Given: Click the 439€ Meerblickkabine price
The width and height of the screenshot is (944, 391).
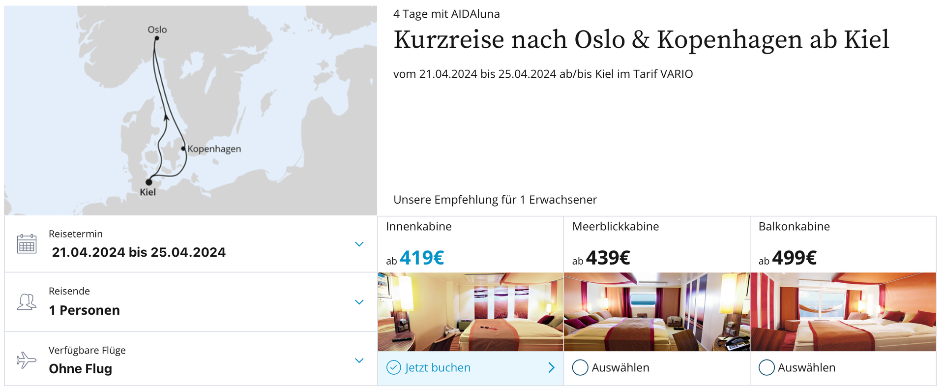Looking at the screenshot, I should click(608, 258).
